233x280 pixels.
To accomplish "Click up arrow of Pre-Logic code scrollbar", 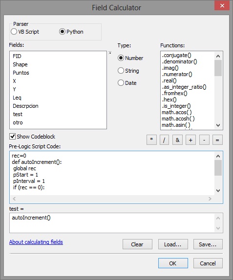I will [x=218, y=156].
